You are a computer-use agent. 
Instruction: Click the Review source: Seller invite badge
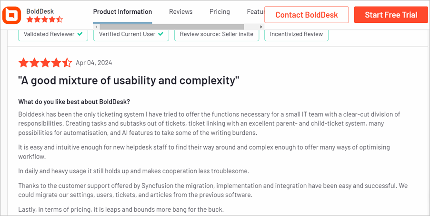pos(217,35)
